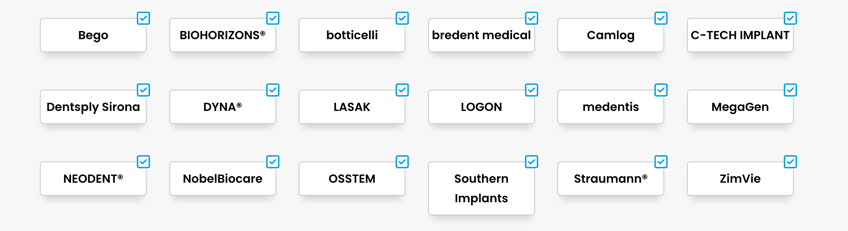Toggle the BIOHORIZONS checkbox
848x231 pixels.
(x=273, y=18)
